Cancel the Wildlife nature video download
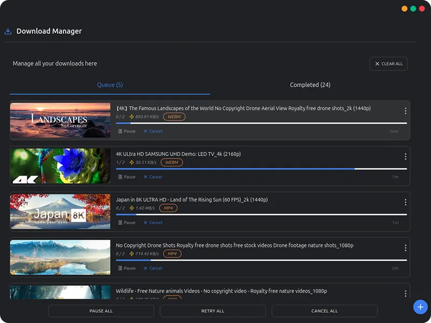 [x=152, y=313]
